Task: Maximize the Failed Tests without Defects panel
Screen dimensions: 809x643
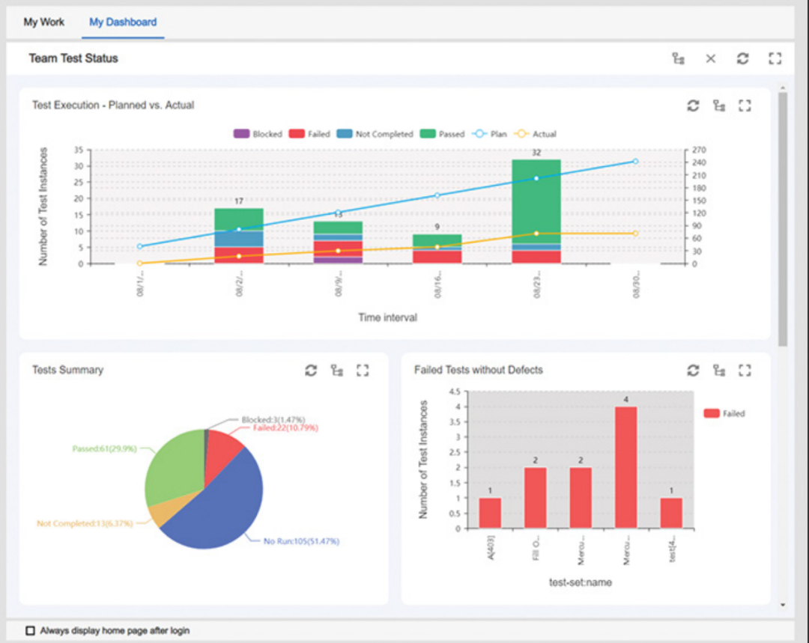Action: coord(745,371)
